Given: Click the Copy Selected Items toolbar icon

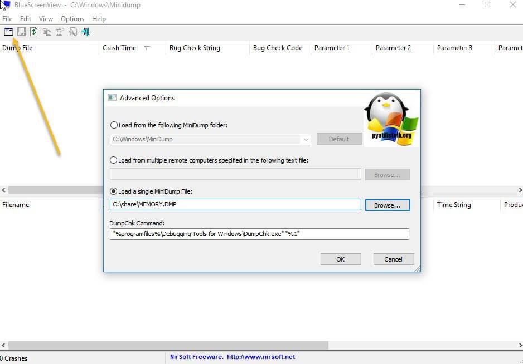Looking at the screenshot, I should (47, 32).
